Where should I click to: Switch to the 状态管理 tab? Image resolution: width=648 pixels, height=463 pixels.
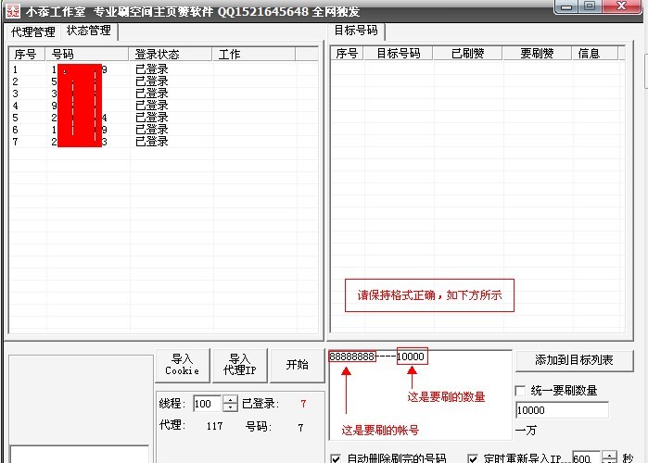point(89,31)
